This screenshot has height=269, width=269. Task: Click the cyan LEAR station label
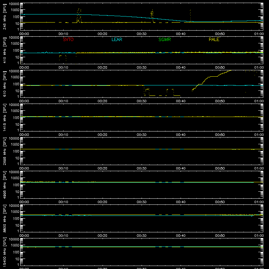tap(117, 39)
